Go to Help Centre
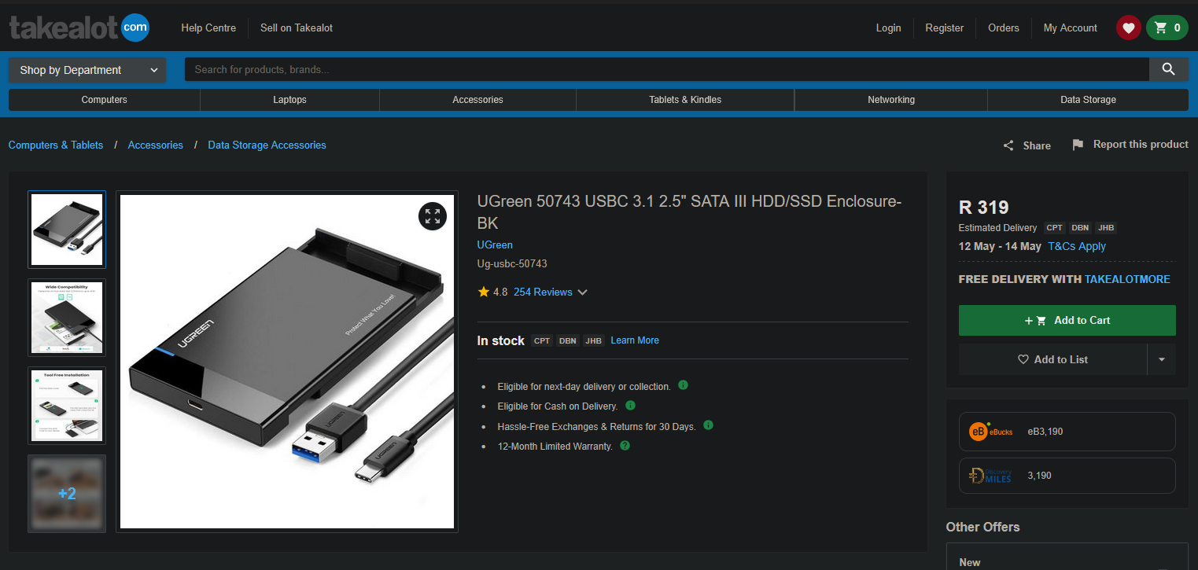This screenshot has height=570, width=1198. [208, 28]
